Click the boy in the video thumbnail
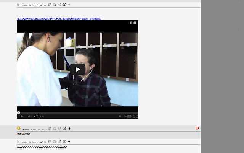244x153 pixels. tap(87, 78)
